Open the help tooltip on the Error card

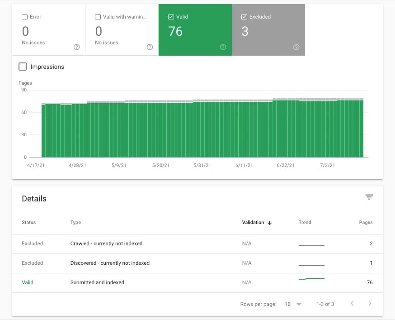[x=76, y=47]
